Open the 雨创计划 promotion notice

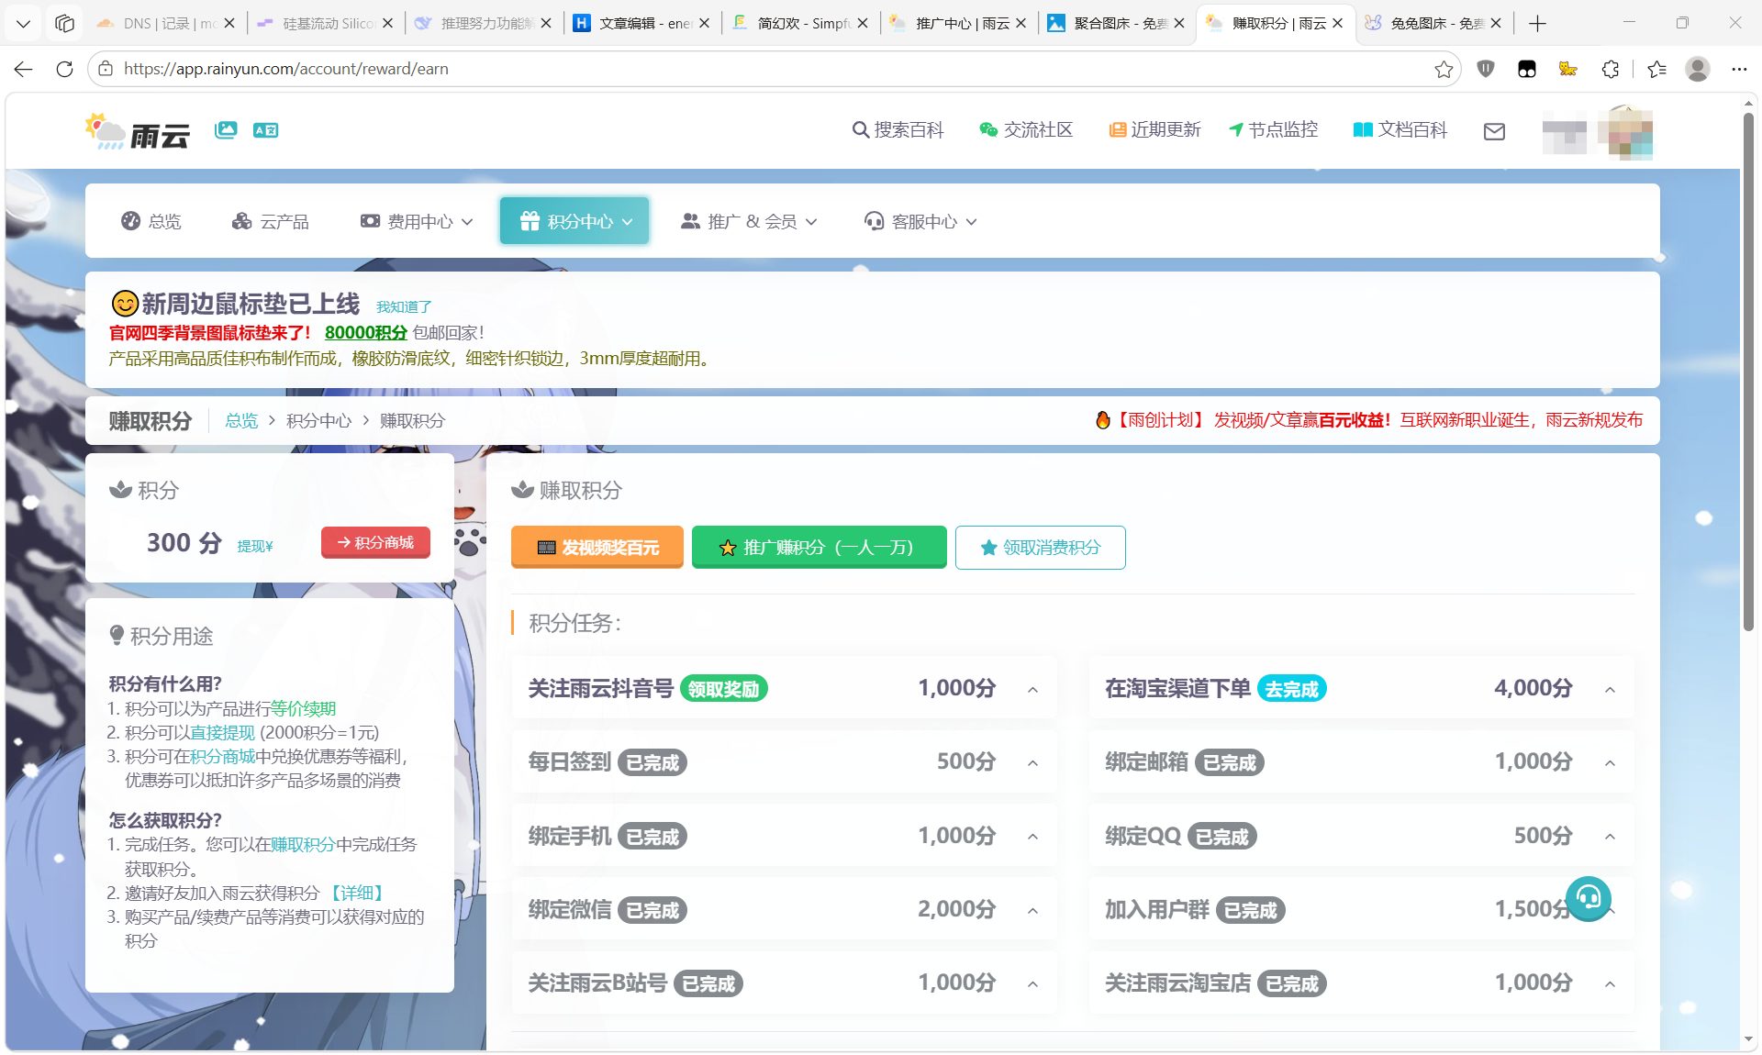pyautogui.click(x=1369, y=420)
